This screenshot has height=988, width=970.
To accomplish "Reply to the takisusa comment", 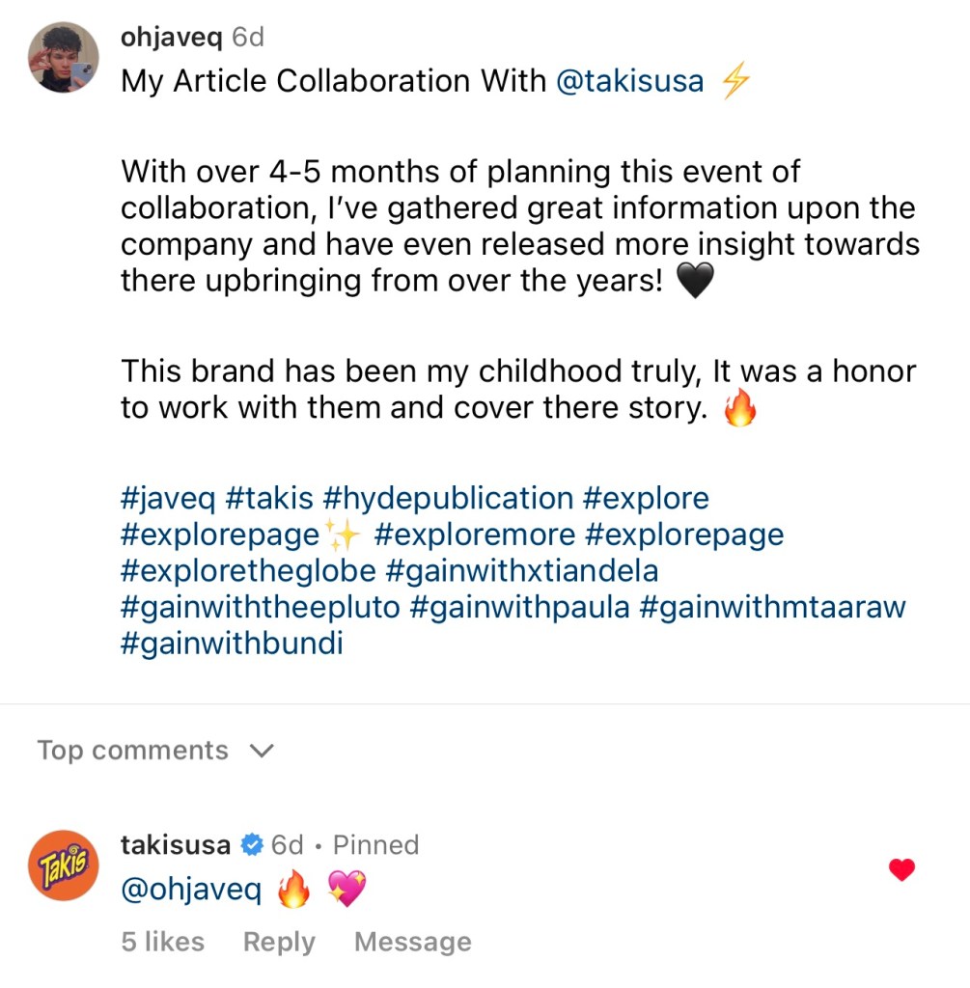I will [279, 942].
